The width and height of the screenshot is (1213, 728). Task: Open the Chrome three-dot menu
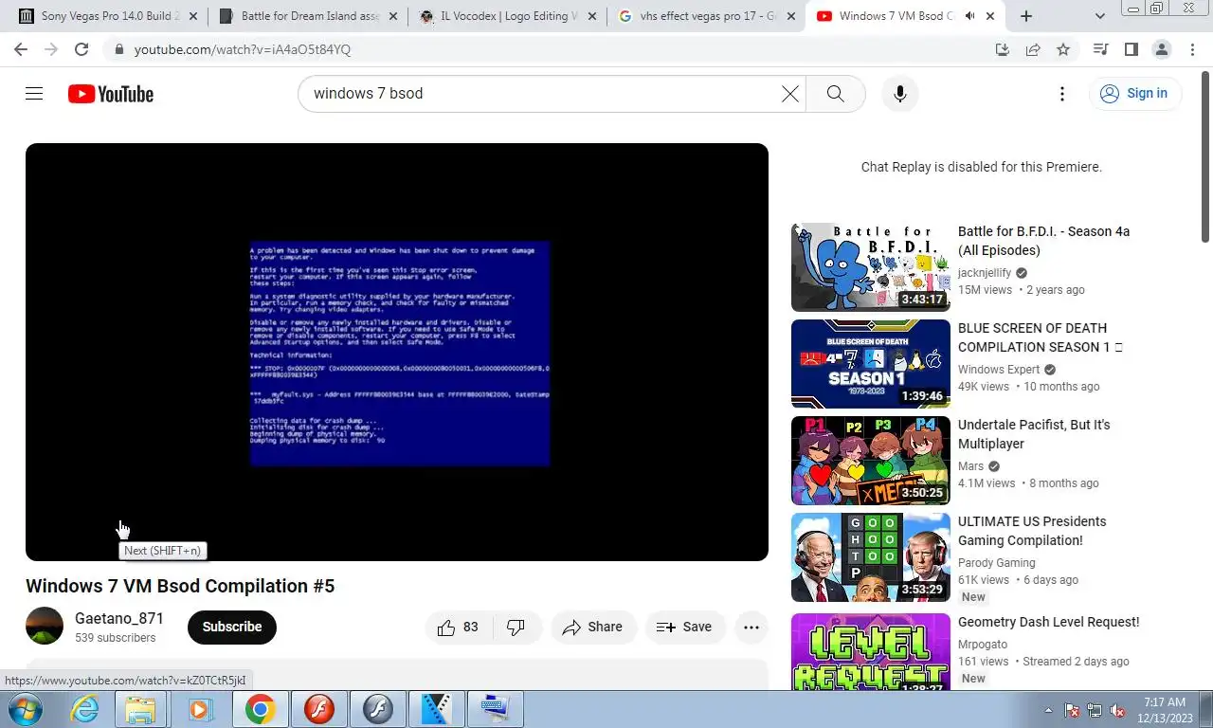coord(1191,49)
